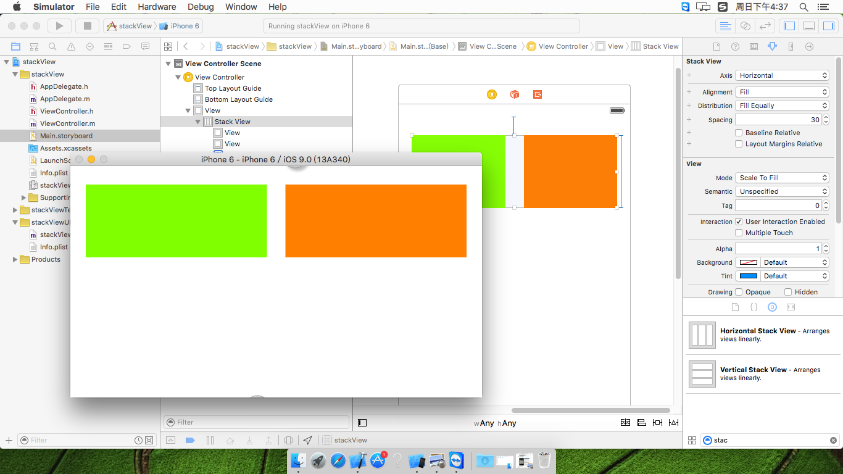
Task: Open the Quick Help inspector
Action: (x=735, y=46)
